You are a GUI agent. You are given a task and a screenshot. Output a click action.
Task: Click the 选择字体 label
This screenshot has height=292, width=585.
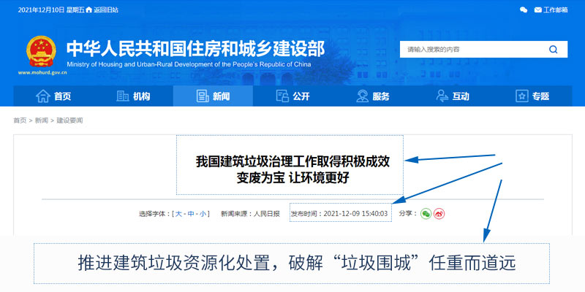[x=155, y=214]
